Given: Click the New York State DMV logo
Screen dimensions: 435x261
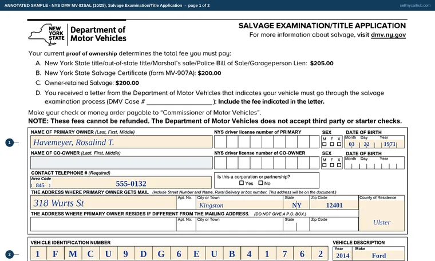Looking at the screenshot, I should [x=77, y=34].
